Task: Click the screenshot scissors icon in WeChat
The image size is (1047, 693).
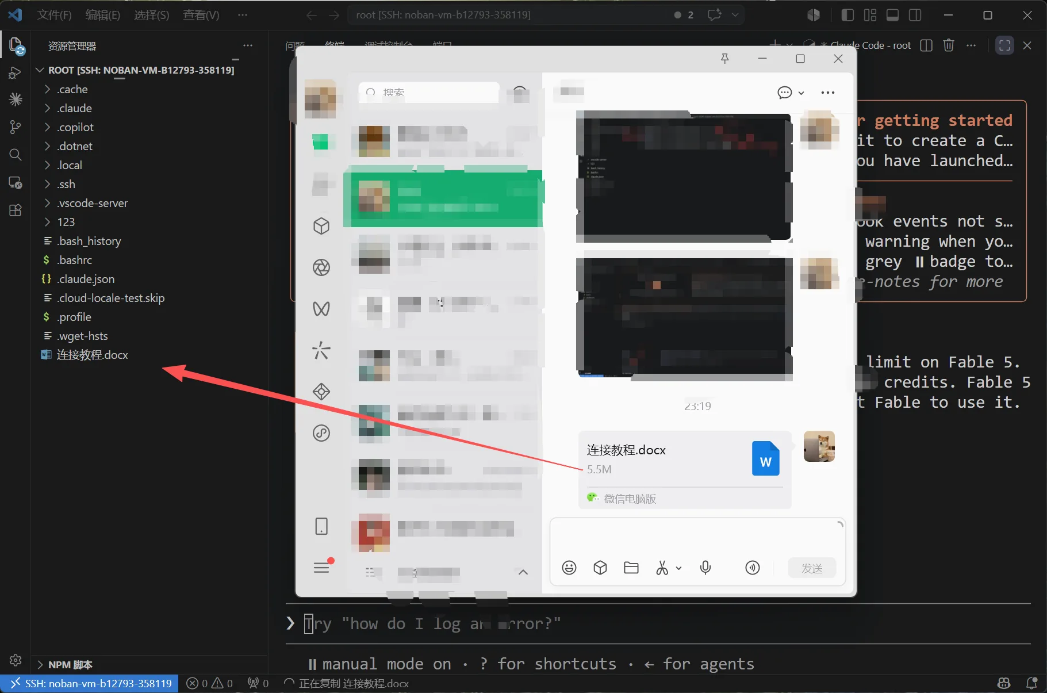Action: [662, 568]
